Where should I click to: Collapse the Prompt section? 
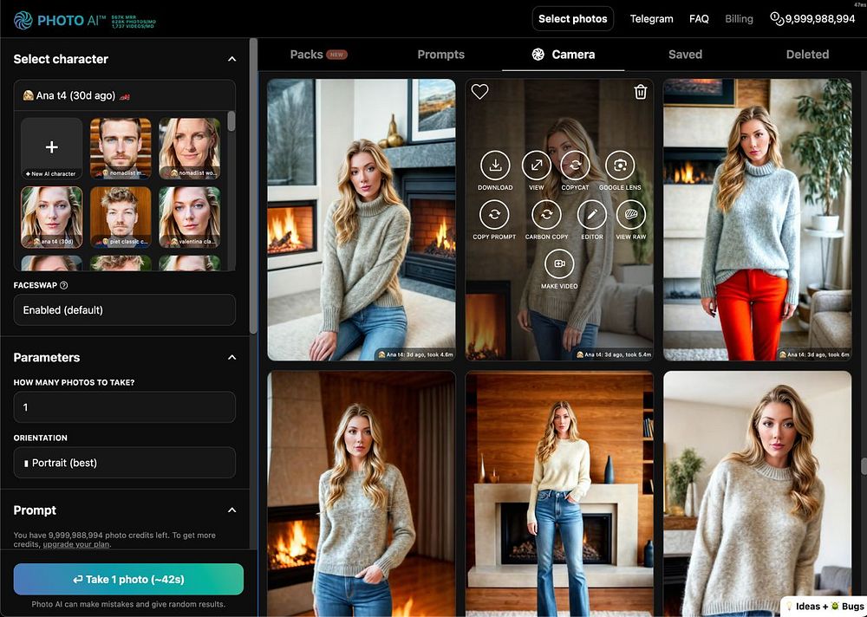pyautogui.click(x=231, y=510)
